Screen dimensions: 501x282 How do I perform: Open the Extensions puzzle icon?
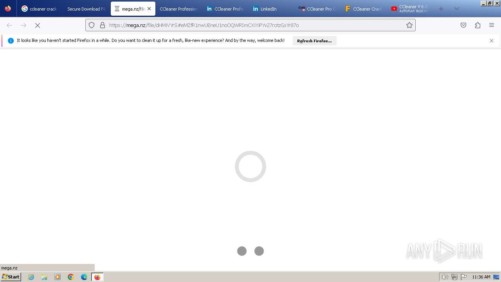coord(478,25)
